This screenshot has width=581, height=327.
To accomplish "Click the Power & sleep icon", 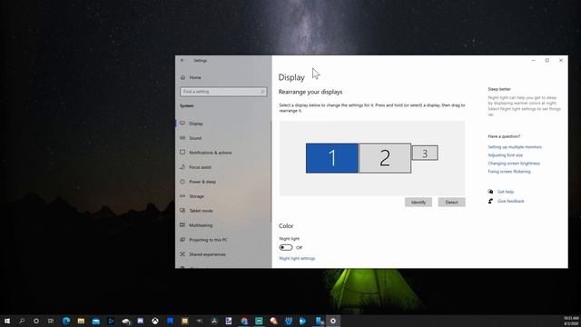I will pos(182,182).
